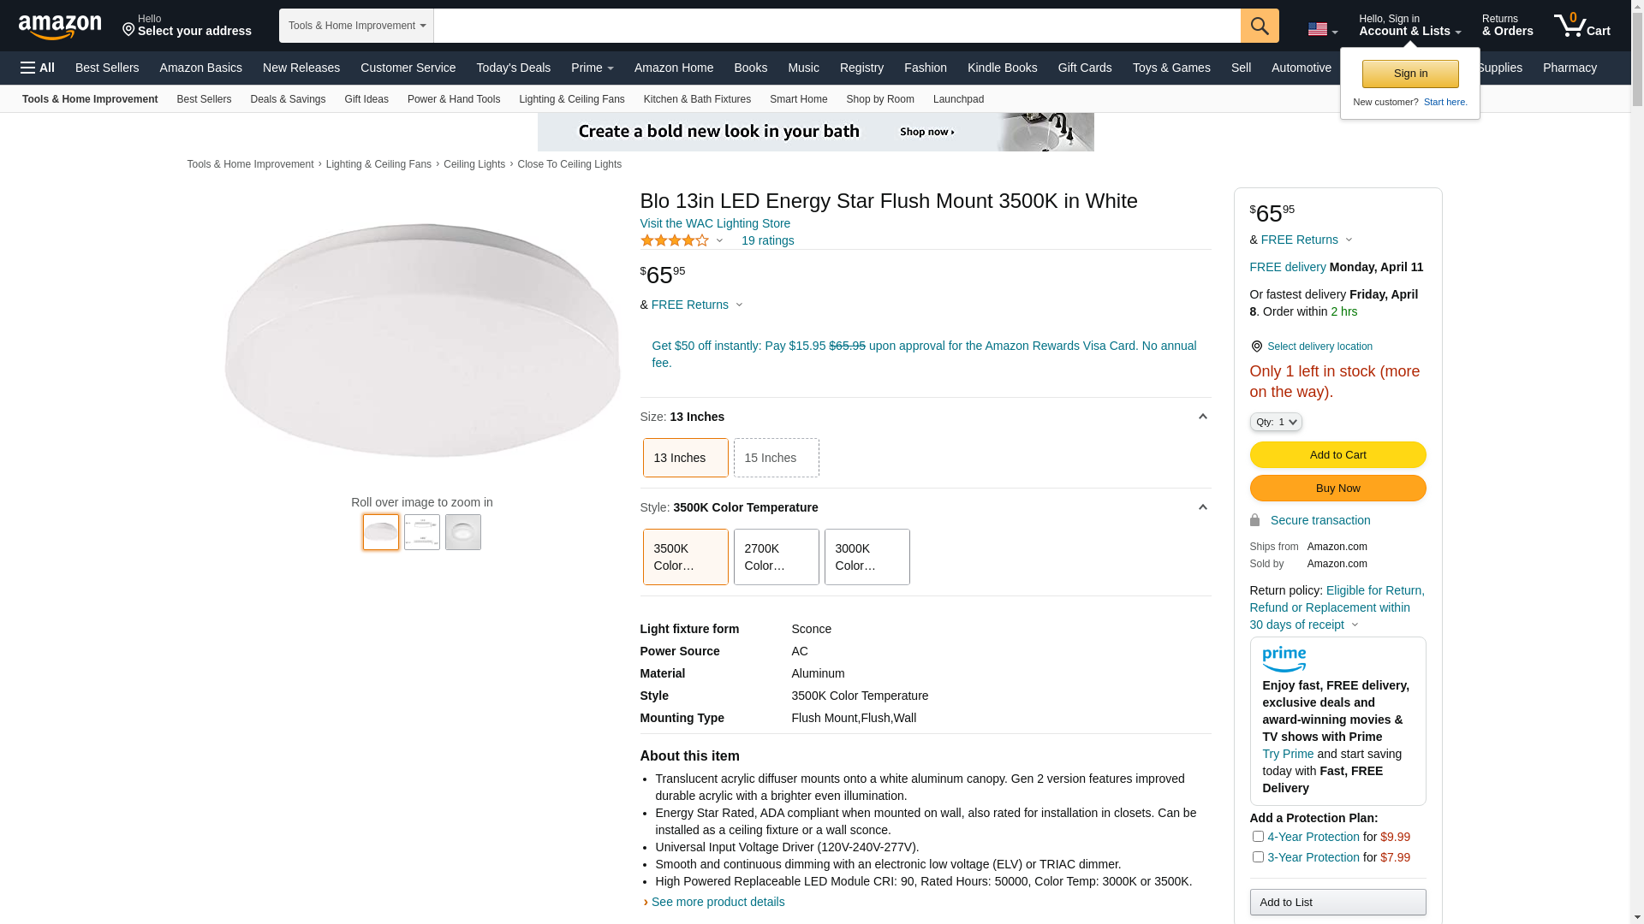Click the third product image thumbnail
1644x924 pixels.
point(463,532)
